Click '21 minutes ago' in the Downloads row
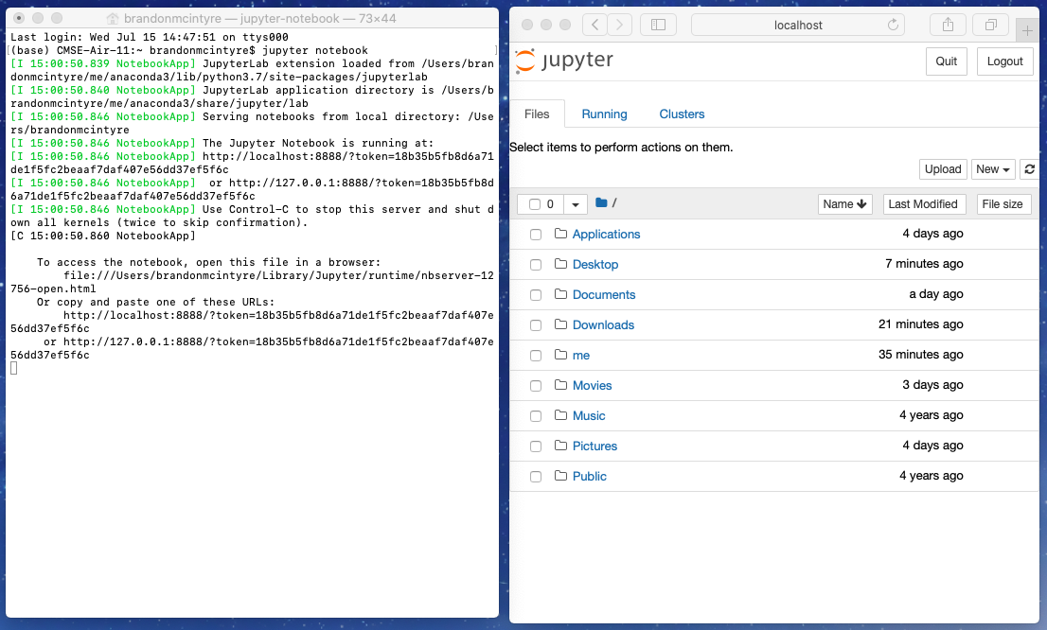Image resolution: width=1047 pixels, height=630 pixels. coord(921,324)
